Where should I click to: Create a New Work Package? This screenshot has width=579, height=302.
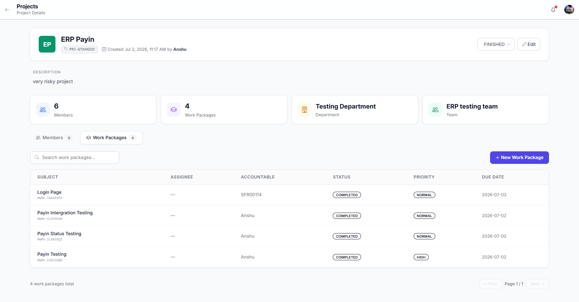pyautogui.click(x=519, y=158)
